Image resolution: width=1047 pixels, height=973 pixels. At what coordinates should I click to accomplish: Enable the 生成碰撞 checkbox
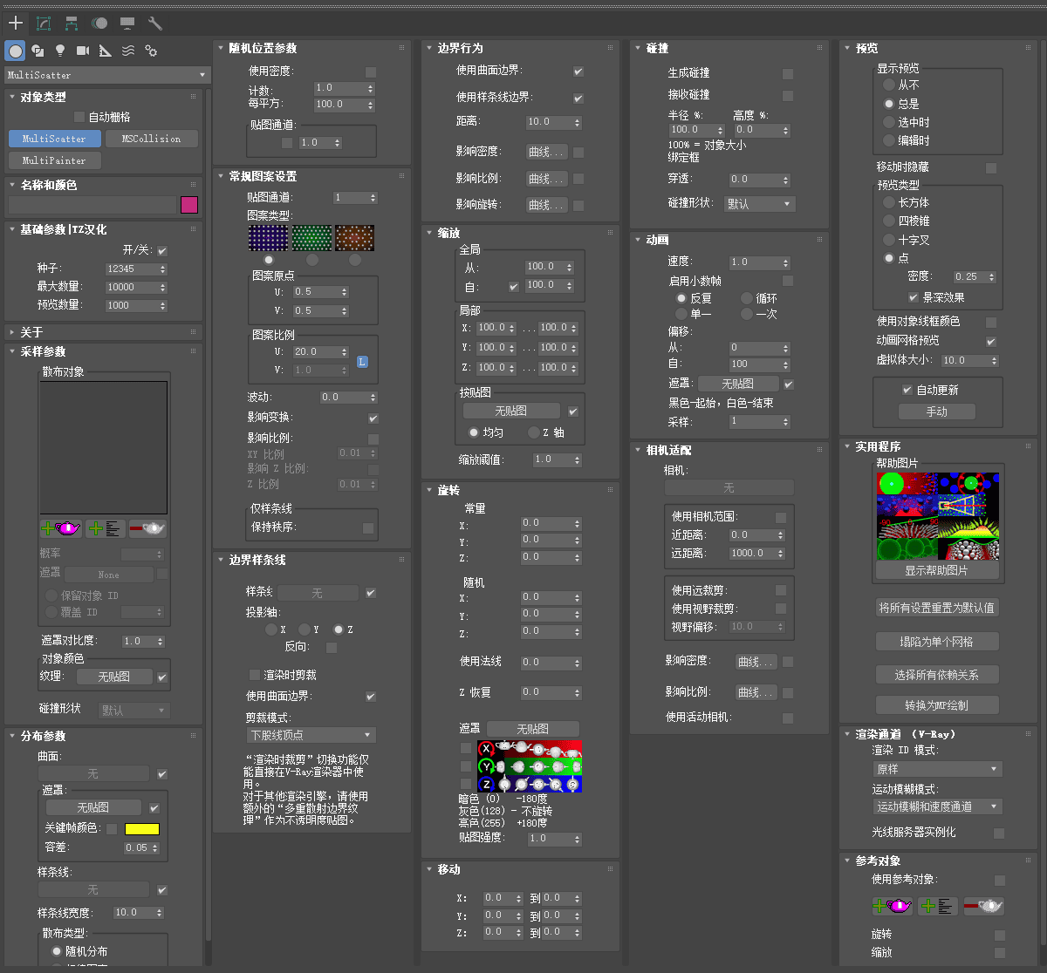pos(788,74)
